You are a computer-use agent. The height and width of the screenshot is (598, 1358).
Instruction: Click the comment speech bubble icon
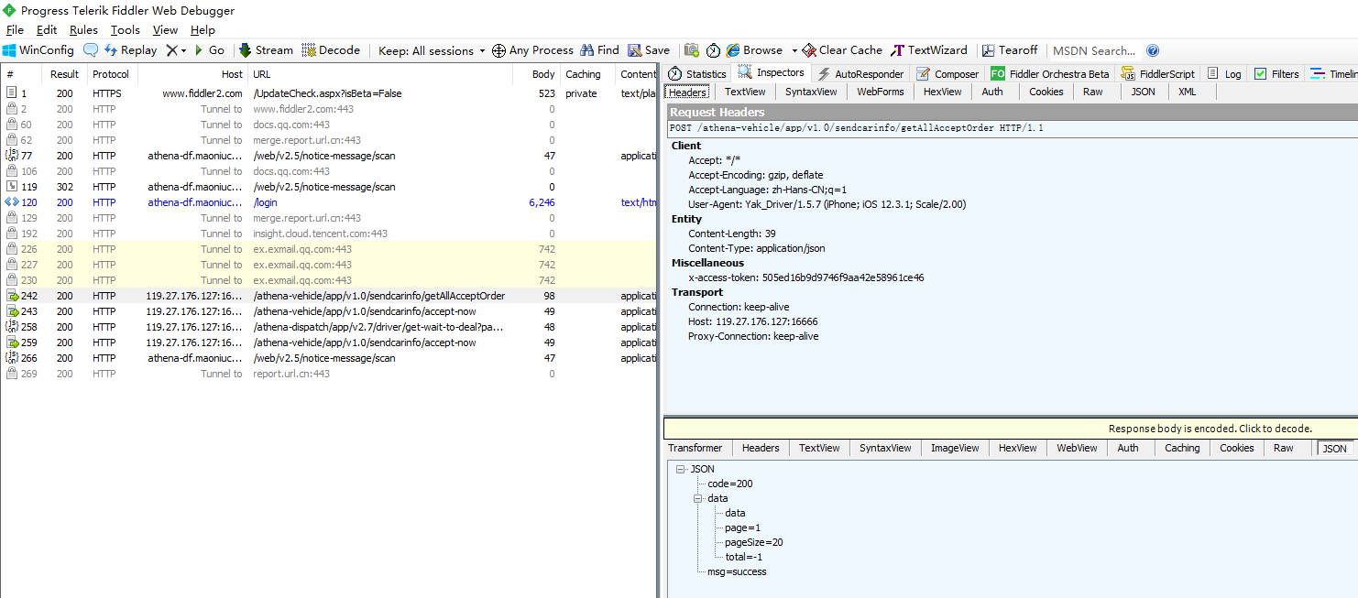point(91,50)
